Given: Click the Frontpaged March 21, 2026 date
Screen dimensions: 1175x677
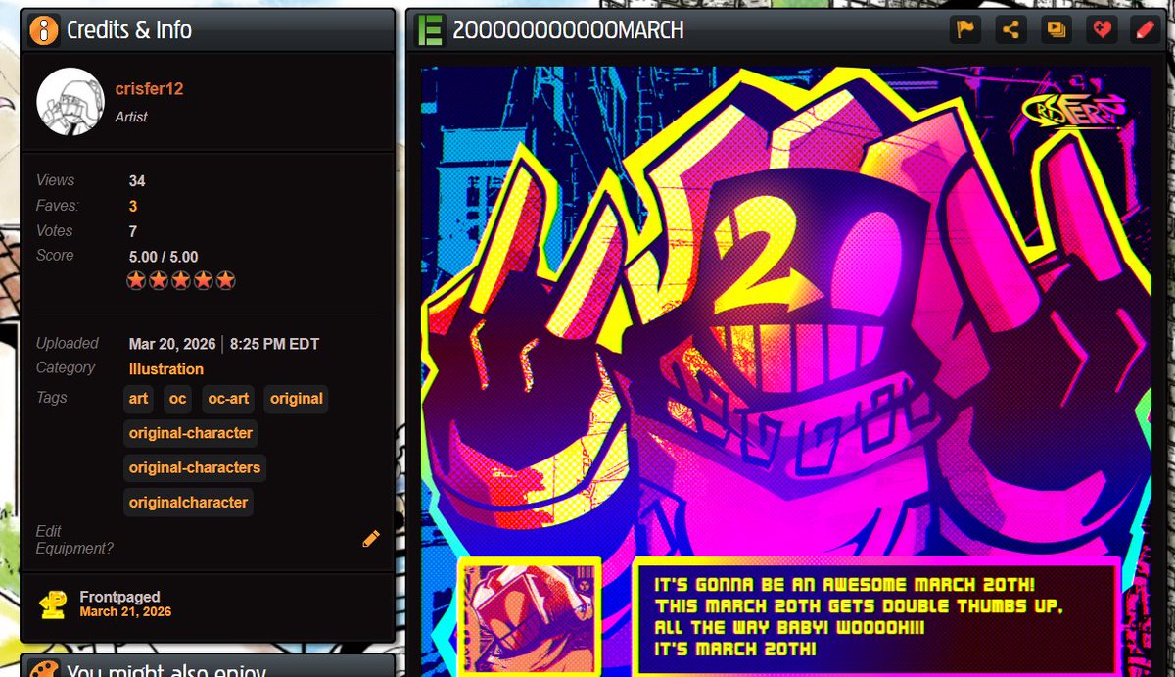Looking at the screenshot, I should point(125,612).
